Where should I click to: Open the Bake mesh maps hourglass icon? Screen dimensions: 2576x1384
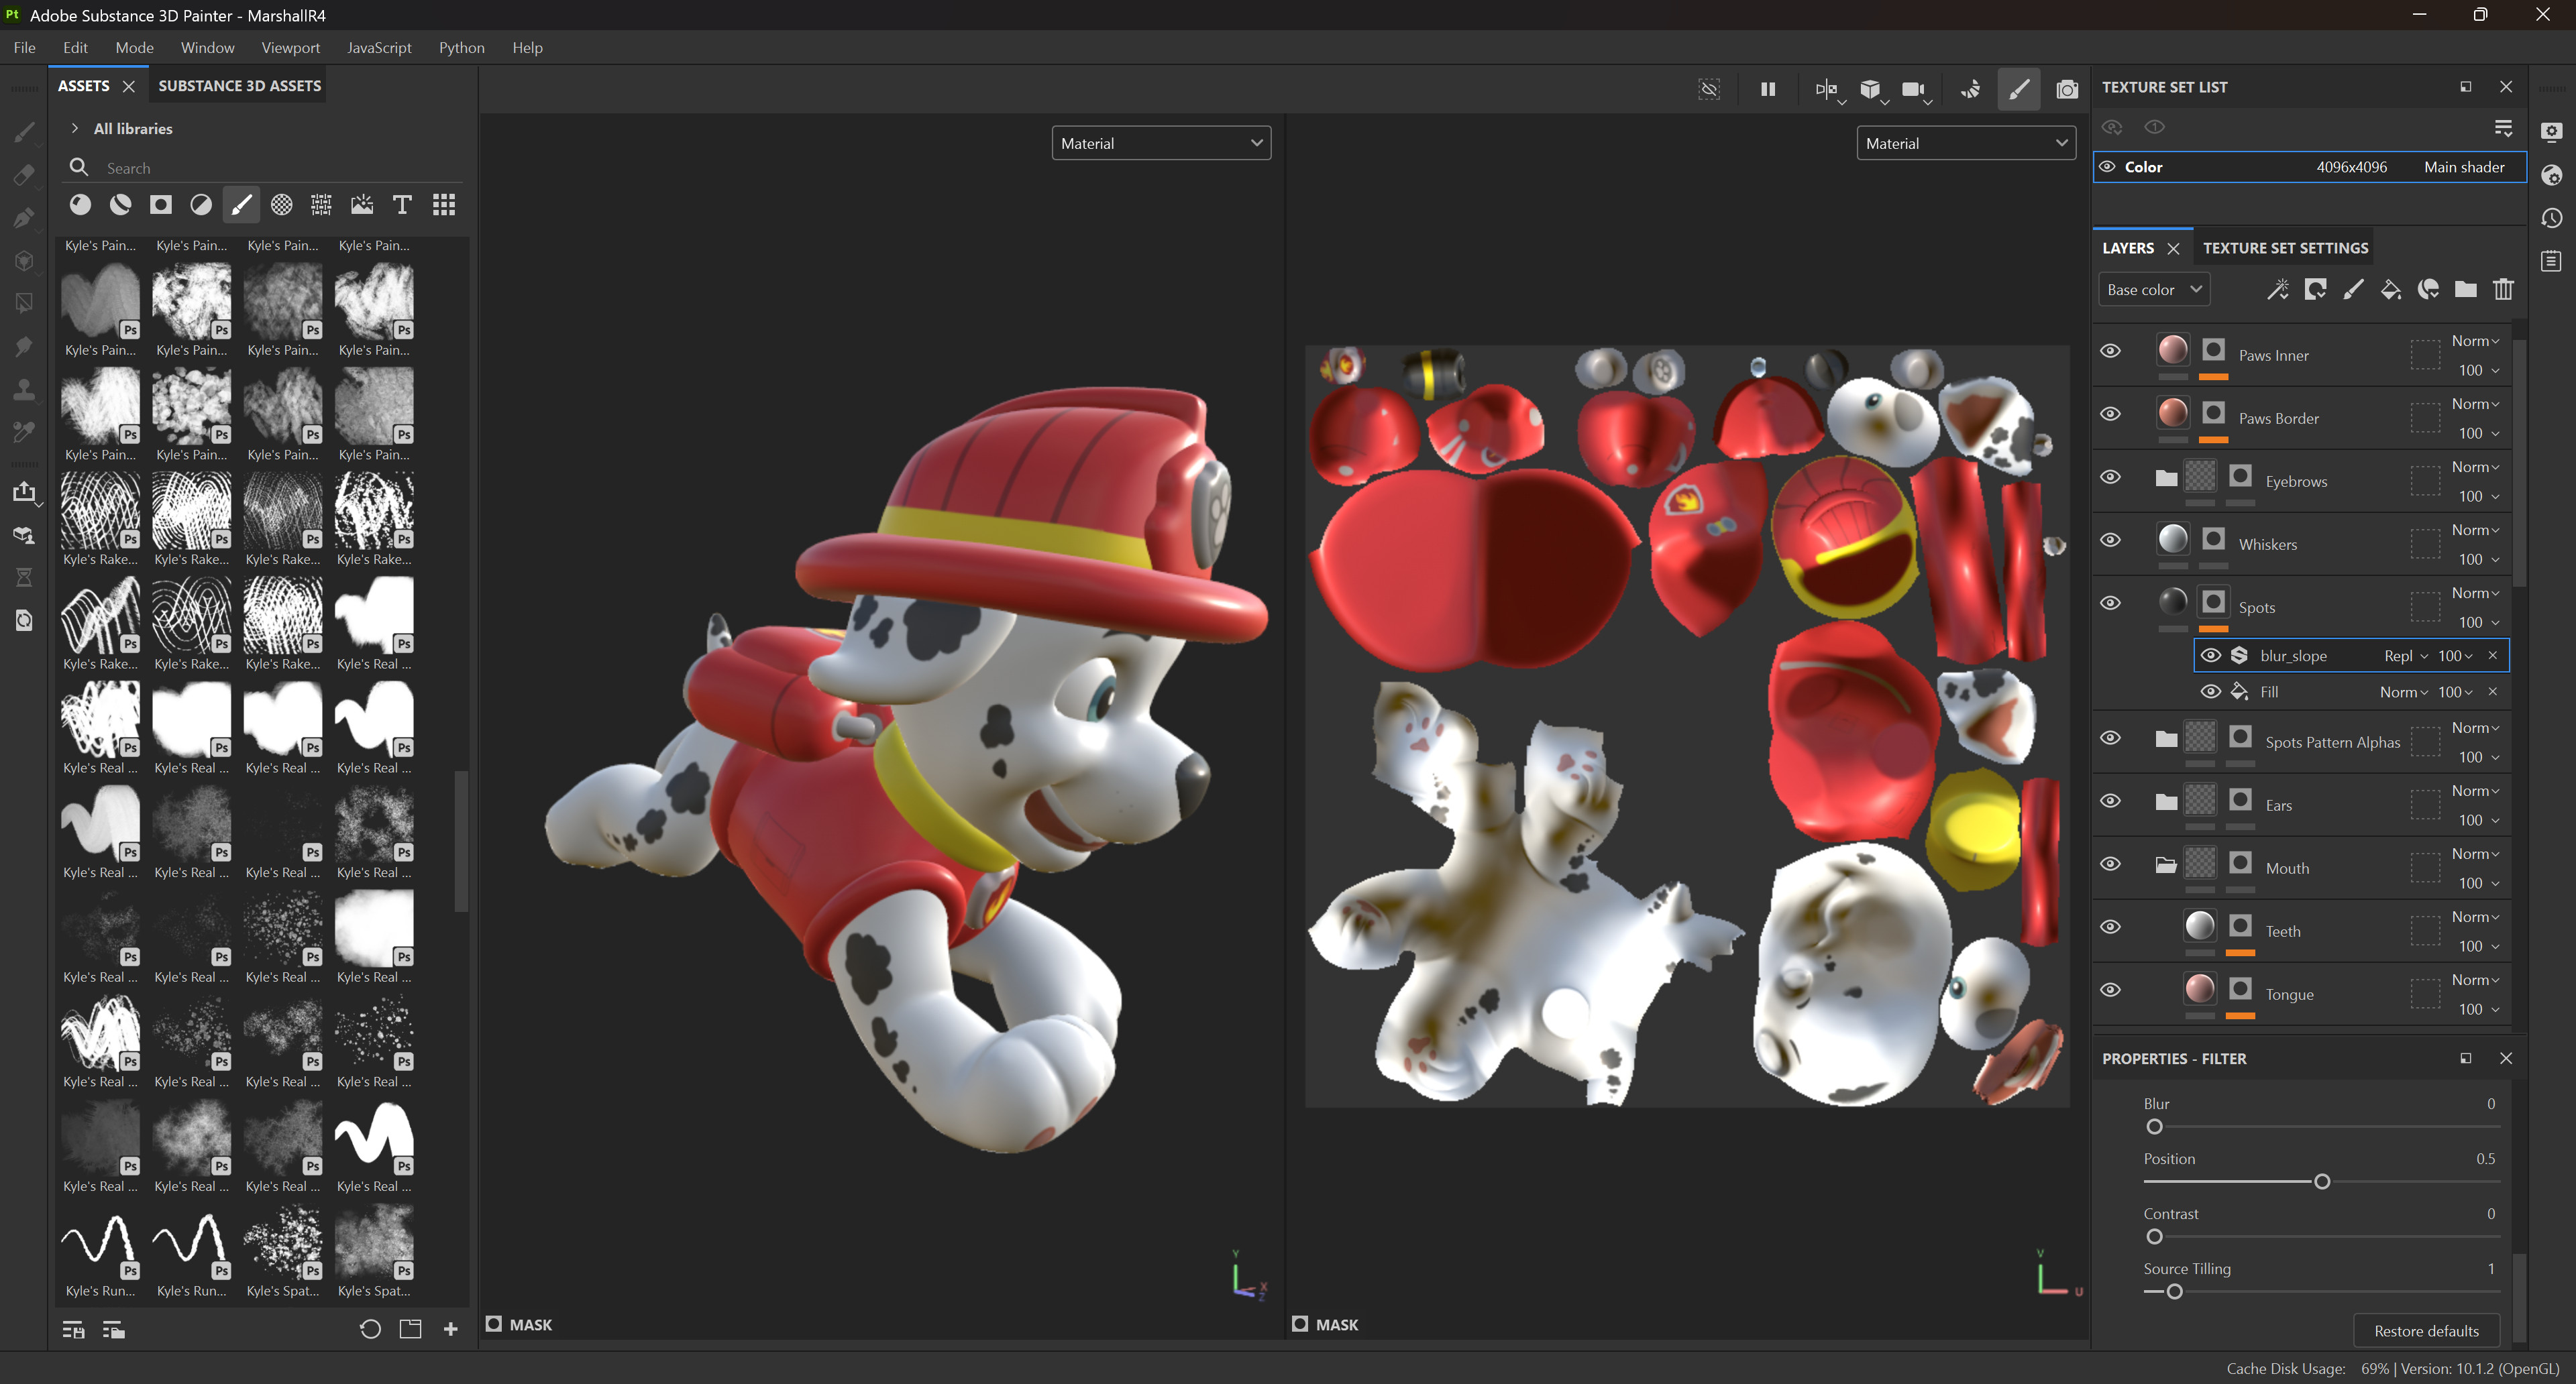(x=24, y=577)
